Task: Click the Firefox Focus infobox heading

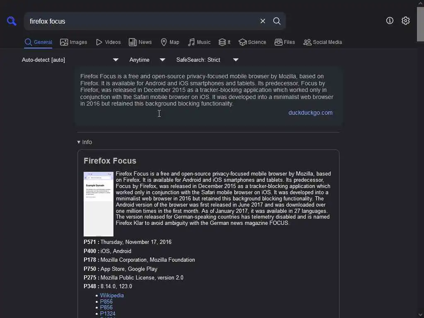Action: click(110, 161)
